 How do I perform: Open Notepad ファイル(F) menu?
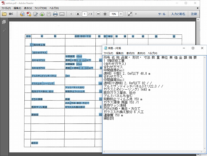(x=108, y=53)
